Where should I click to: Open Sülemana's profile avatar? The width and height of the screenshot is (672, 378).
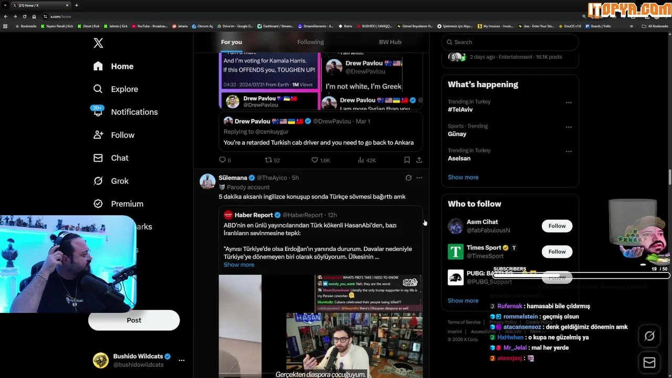pos(208,181)
